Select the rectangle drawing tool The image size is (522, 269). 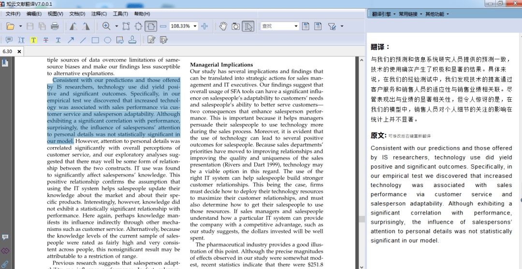pyautogui.click(x=95, y=40)
